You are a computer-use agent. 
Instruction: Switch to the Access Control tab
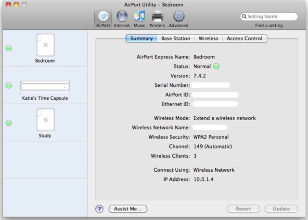click(x=244, y=39)
